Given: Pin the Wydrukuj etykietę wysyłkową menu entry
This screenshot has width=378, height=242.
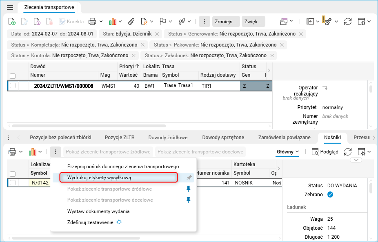Looking at the screenshot, I should click(x=188, y=177).
